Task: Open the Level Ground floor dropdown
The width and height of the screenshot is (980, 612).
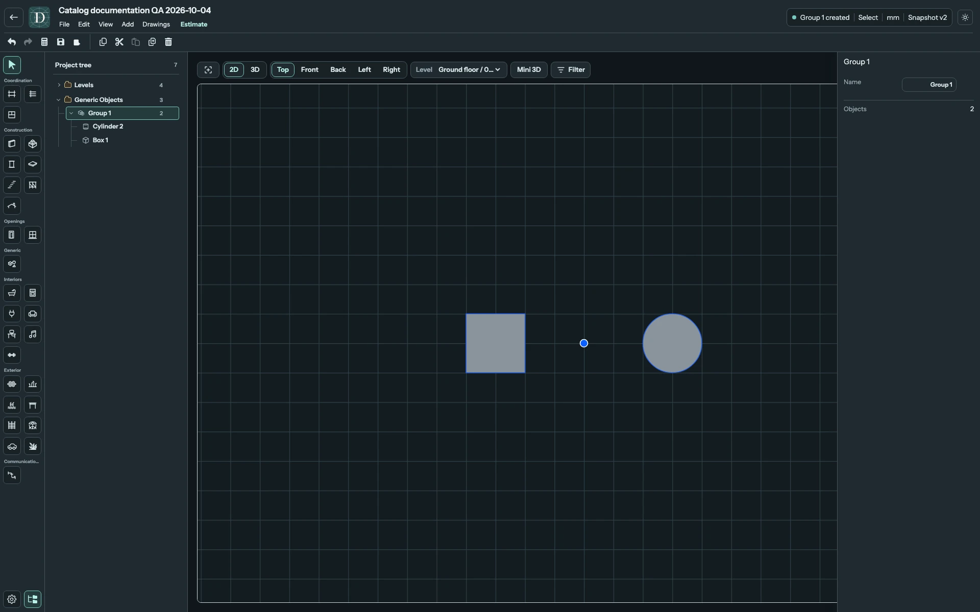Action: [x=459, y=70]
